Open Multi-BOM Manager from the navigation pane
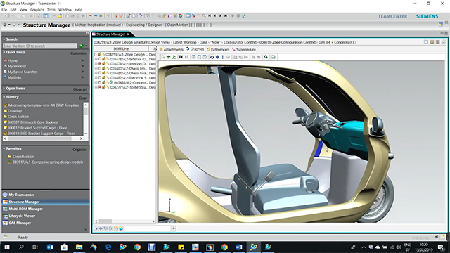This screenshot has height=253, width=450. click(25, 209)
